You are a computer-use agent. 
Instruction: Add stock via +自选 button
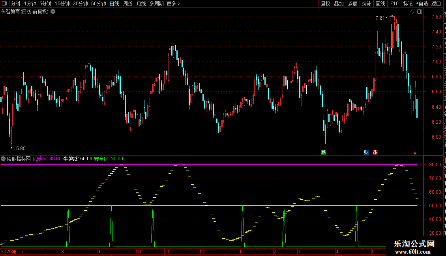(x=422, y=4)
